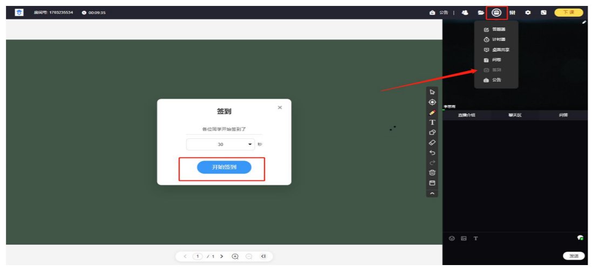This screenshot has width=592, height=271.
Task: Select 公告 at the bottom of toolbox menu
Action: (x=493, y=80)
